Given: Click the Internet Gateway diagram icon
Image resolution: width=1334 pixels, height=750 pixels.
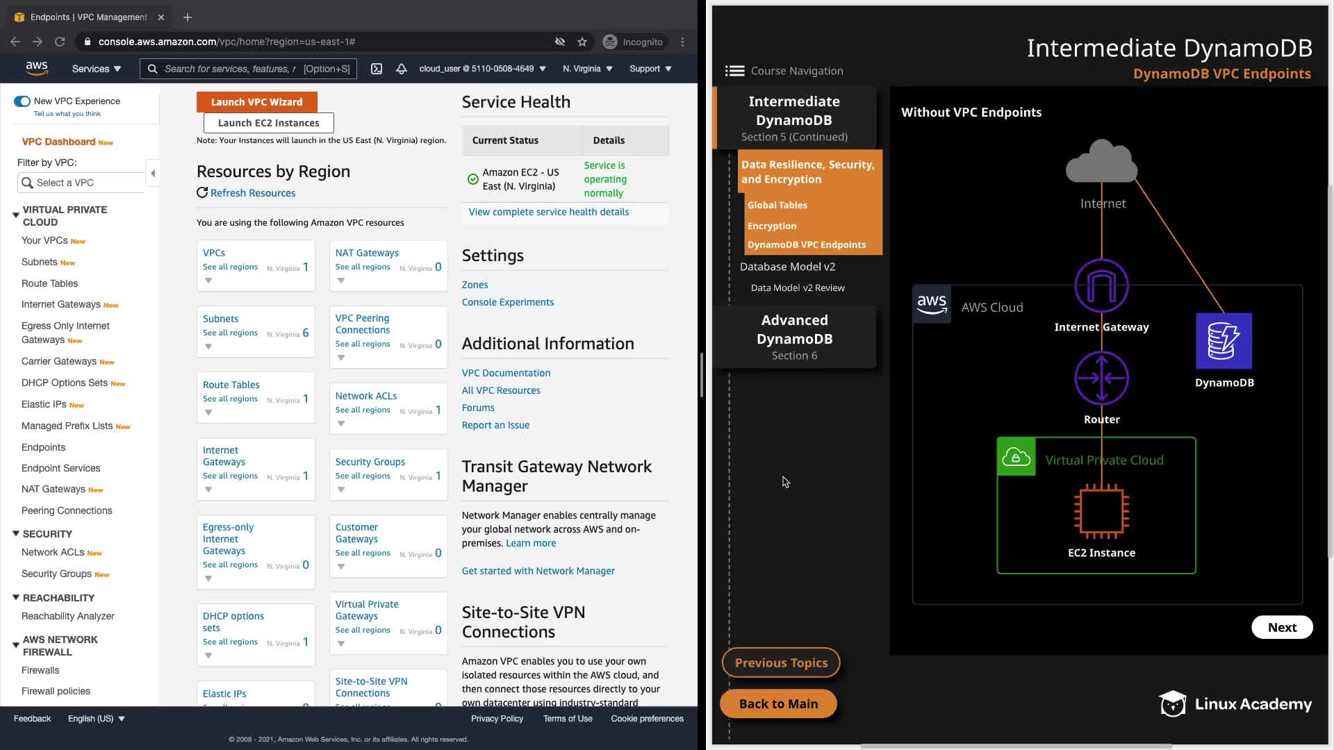Looking at the screenshot, I should tap(1101, 285).
